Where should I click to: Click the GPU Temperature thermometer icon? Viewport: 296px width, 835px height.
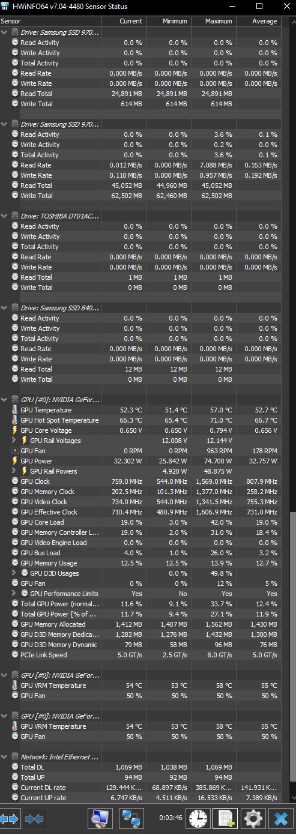click(x=15, y=410)
